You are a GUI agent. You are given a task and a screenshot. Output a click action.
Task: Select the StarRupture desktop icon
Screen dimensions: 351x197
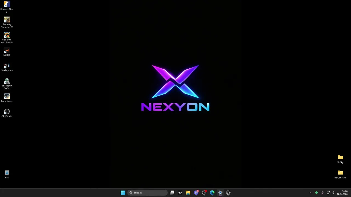(7, 68)
